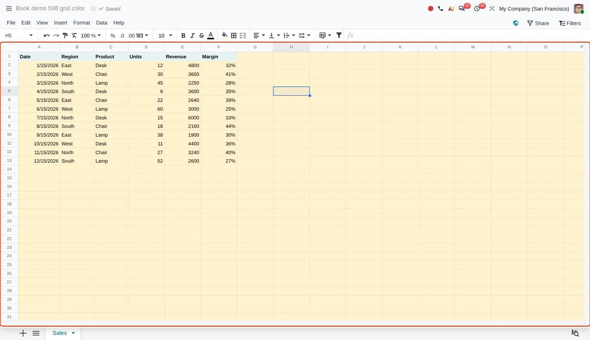
Task: Add a new sheet with plus icon
Action: (x=23, y=333)
